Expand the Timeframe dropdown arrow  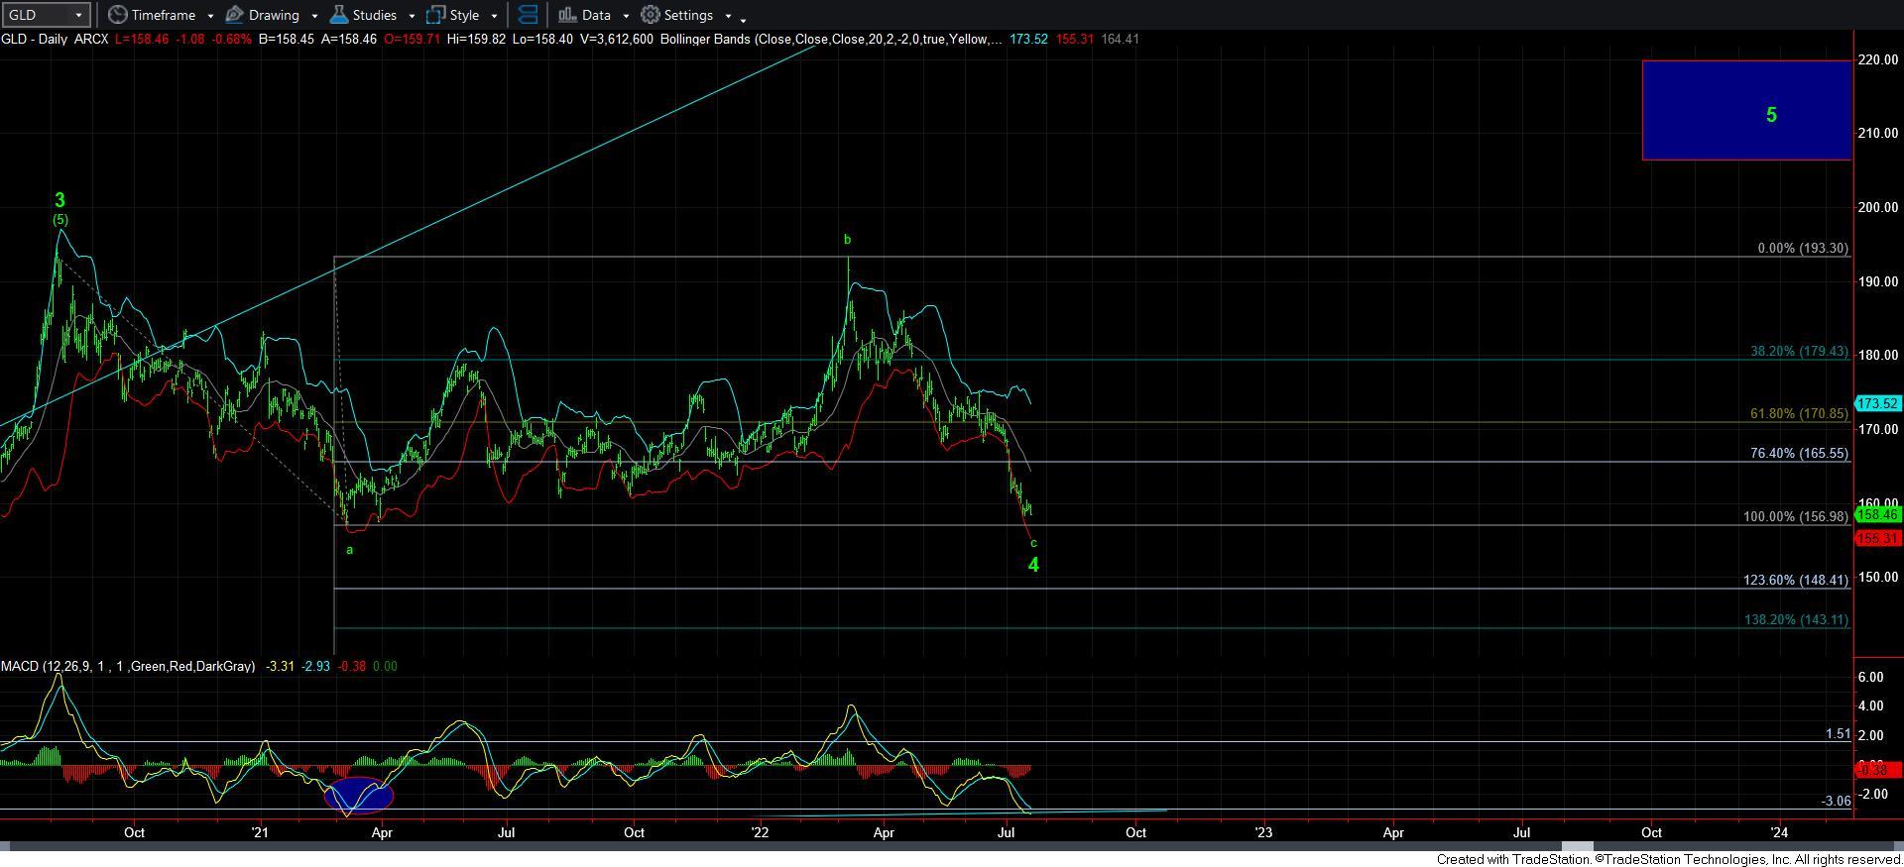(x=210, y=16)
